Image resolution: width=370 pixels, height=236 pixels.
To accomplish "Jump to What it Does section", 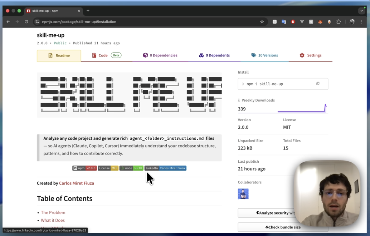I will [53, 220].
